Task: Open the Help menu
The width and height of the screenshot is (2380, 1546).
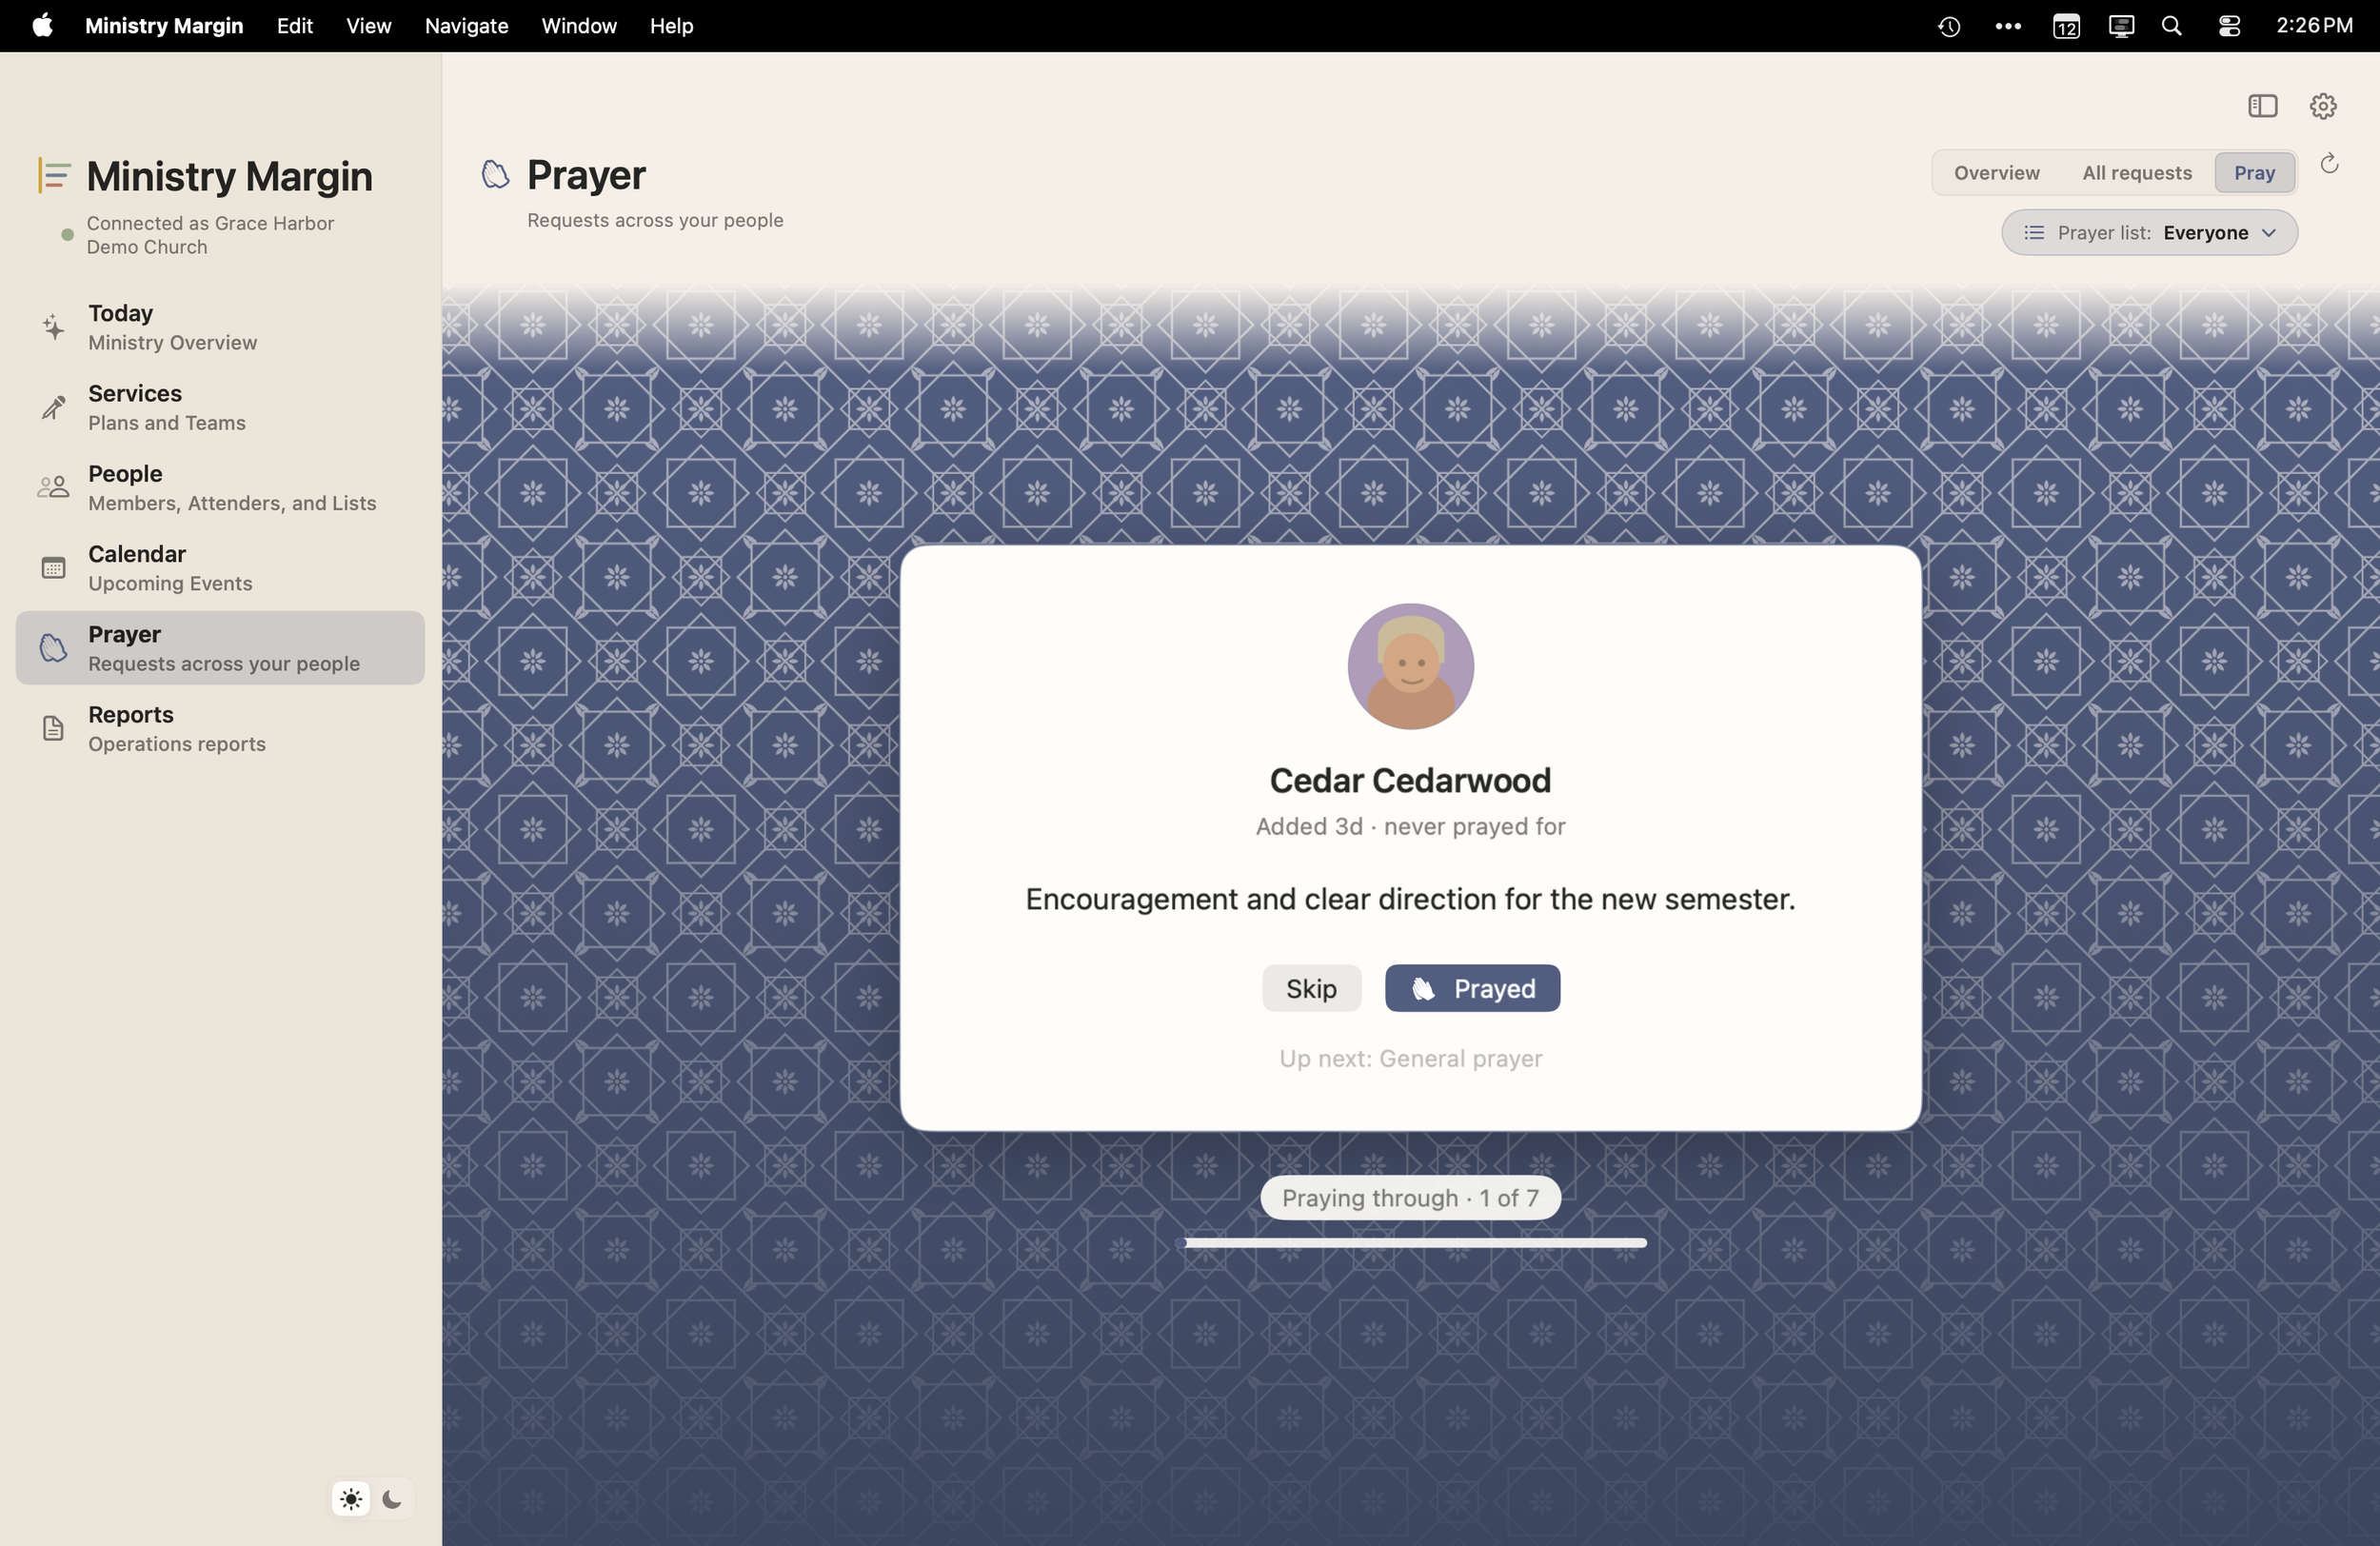Action: (671, 26)
